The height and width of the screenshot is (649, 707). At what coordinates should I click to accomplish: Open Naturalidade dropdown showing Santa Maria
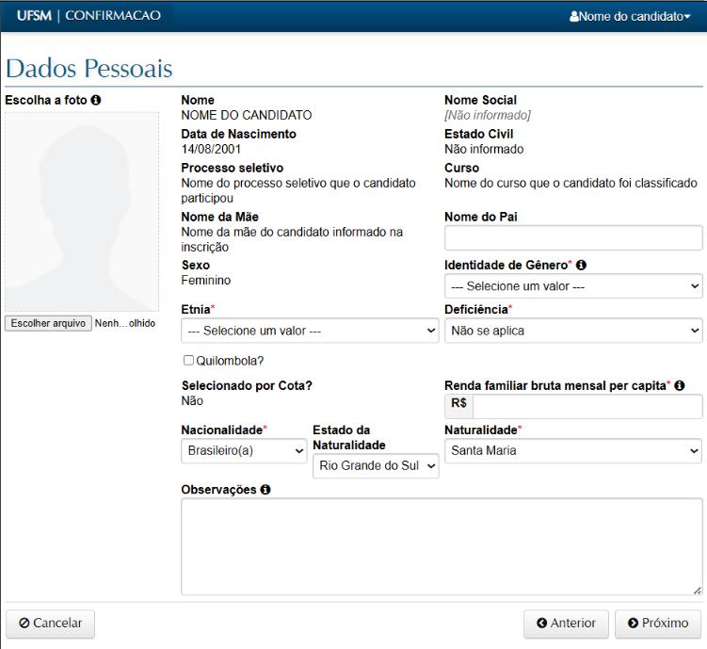click(x=573, y=450)
